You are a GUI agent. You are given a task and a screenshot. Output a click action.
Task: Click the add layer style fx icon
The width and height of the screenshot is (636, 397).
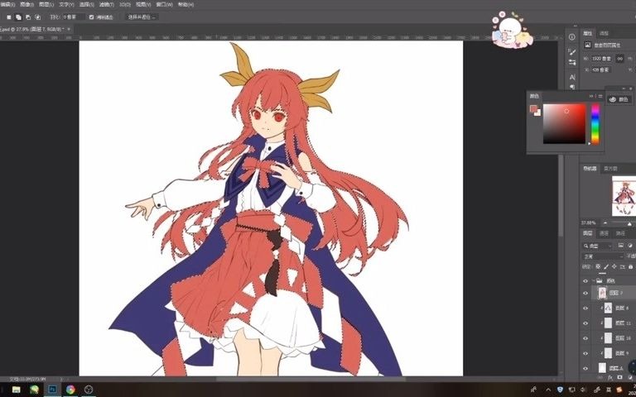[x=610, y=377]
